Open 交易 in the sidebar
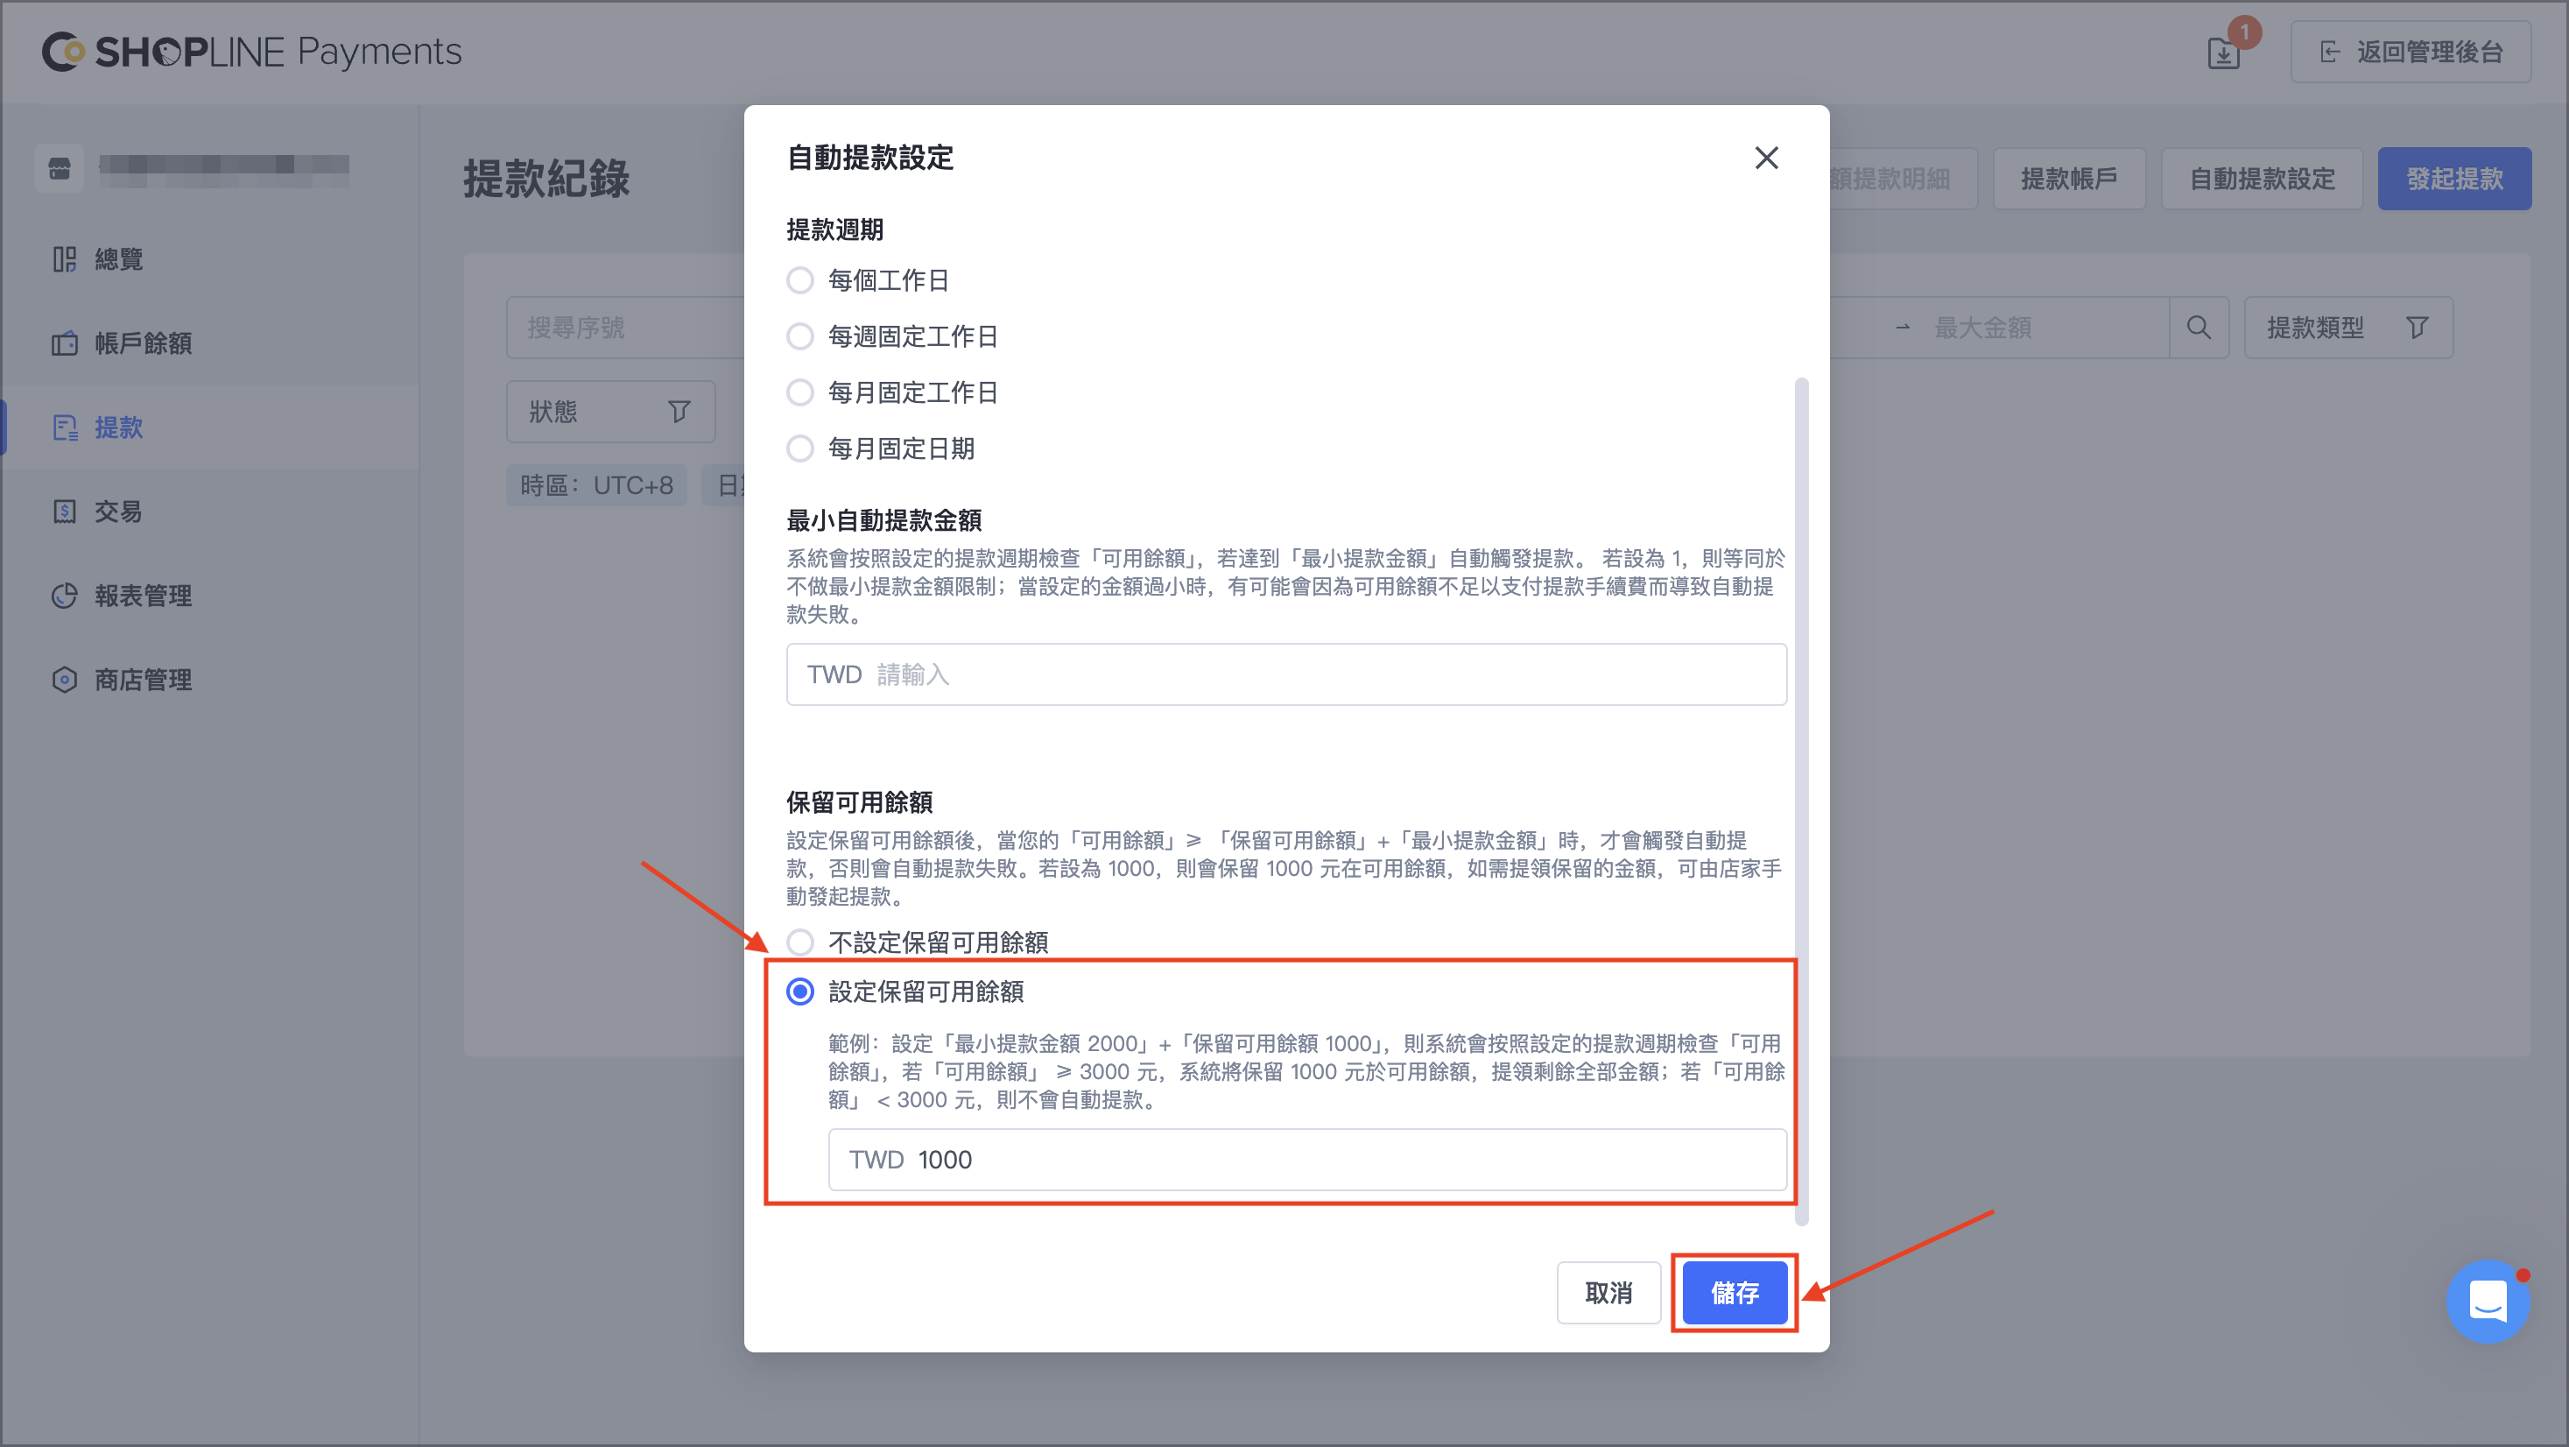2569x1447 pixels. (209, 512)
